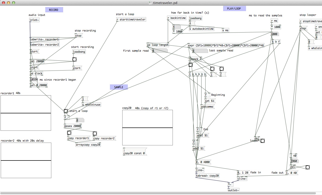Click the bang above copy recorder1
Screen dimensions: 322x195
tap(69, 133)
